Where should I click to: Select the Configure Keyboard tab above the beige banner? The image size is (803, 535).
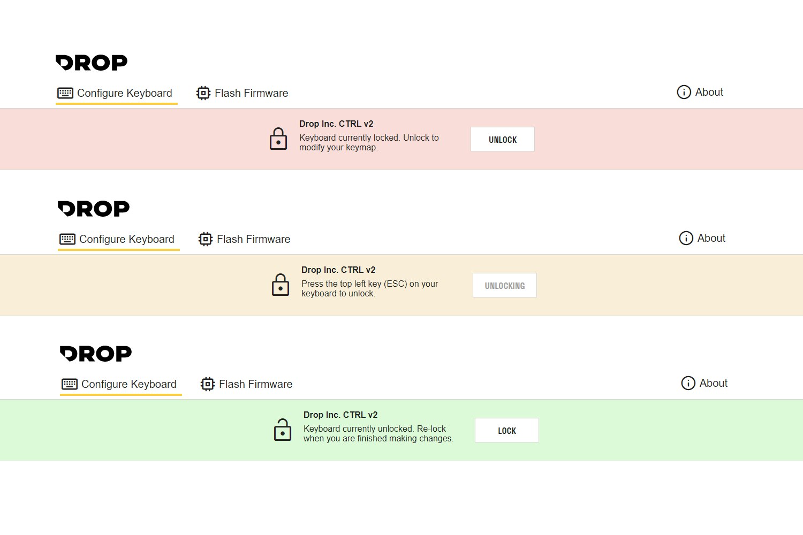[x=126, y=239]
